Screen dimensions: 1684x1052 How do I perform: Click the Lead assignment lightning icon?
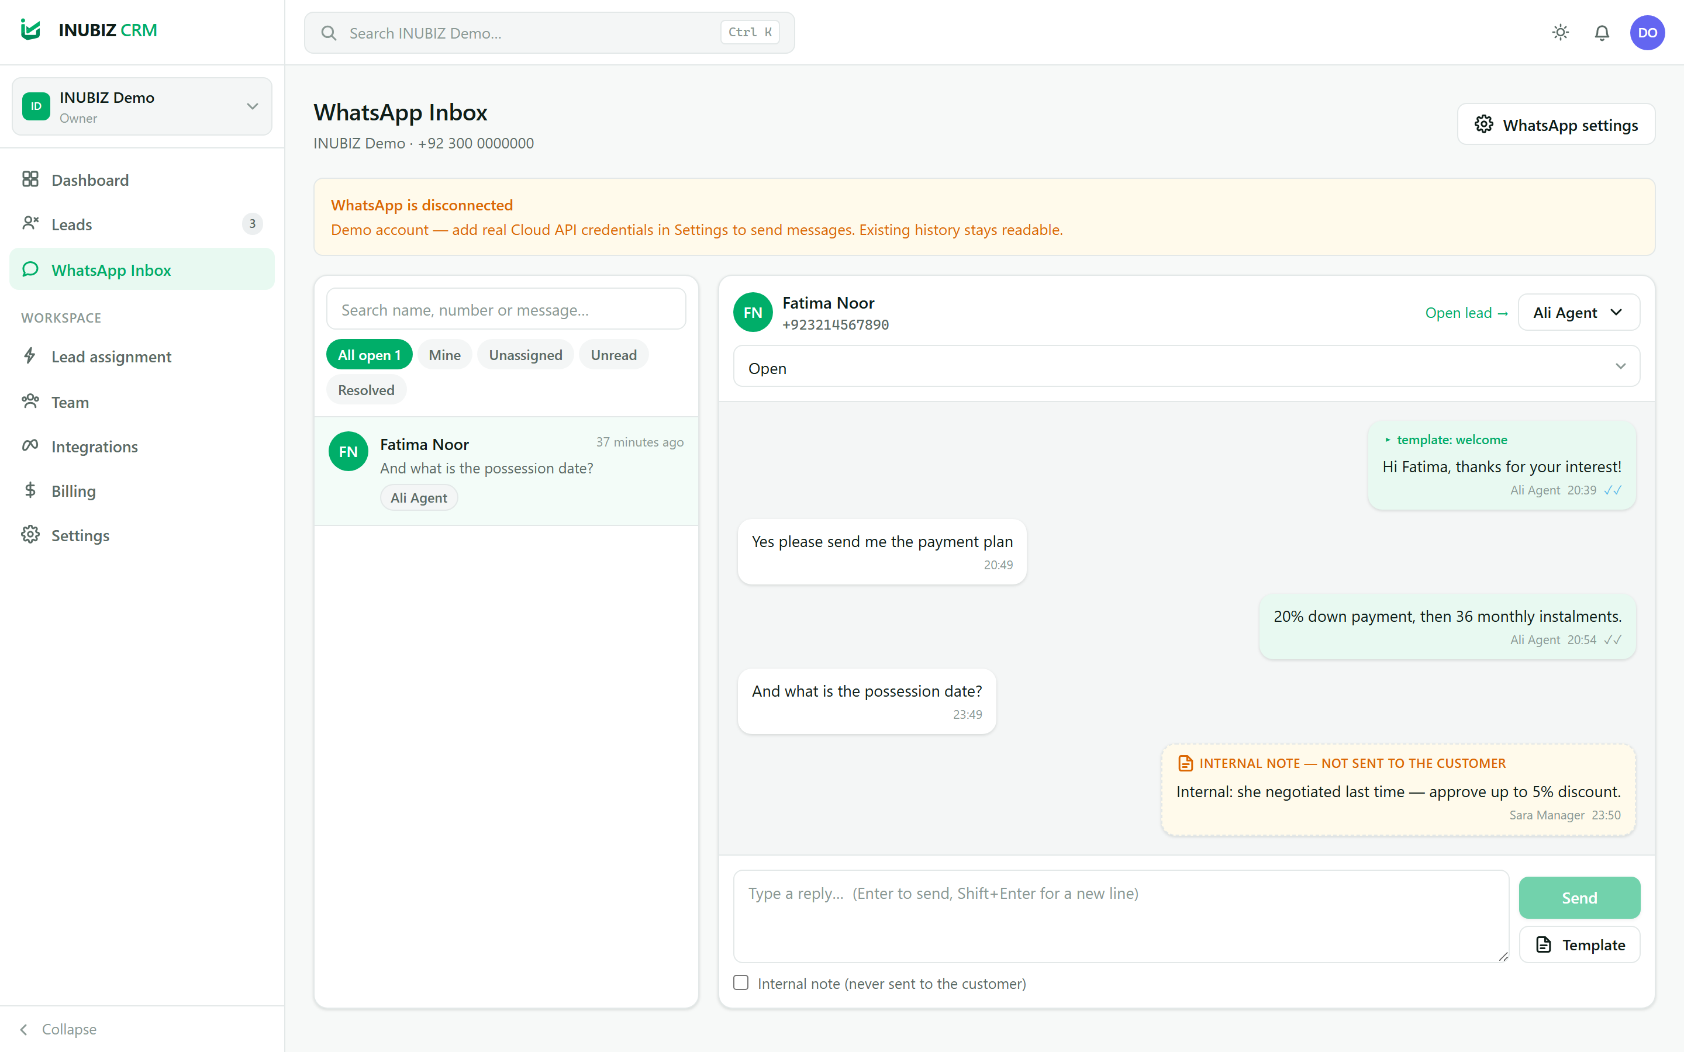[x=30, y=357]
